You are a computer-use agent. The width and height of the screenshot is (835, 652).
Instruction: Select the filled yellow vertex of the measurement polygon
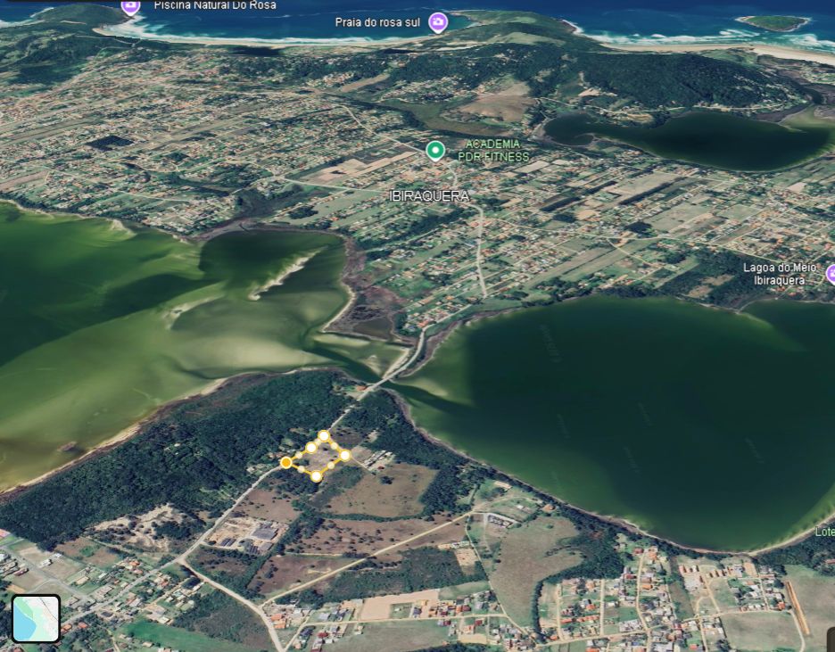click(x=285, y=462)
